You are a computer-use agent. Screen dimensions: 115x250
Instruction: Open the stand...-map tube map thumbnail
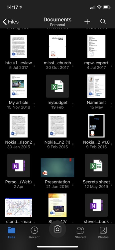(x=19, y=207)
